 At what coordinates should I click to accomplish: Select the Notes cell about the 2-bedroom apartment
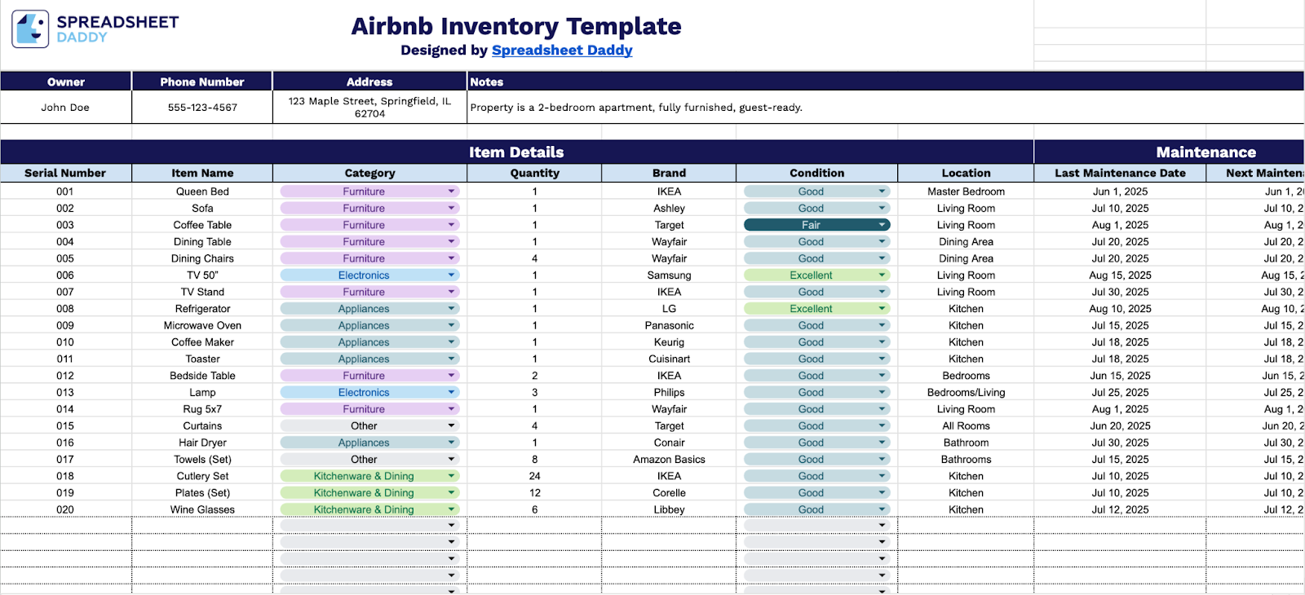click(x=636, y=108)
